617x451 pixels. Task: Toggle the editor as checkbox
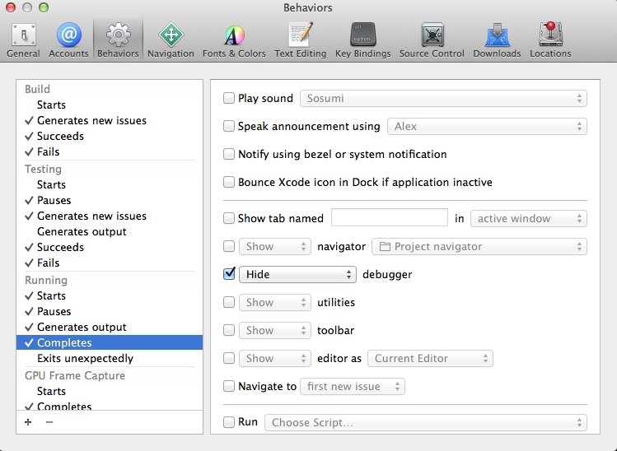tap(229, 358)
